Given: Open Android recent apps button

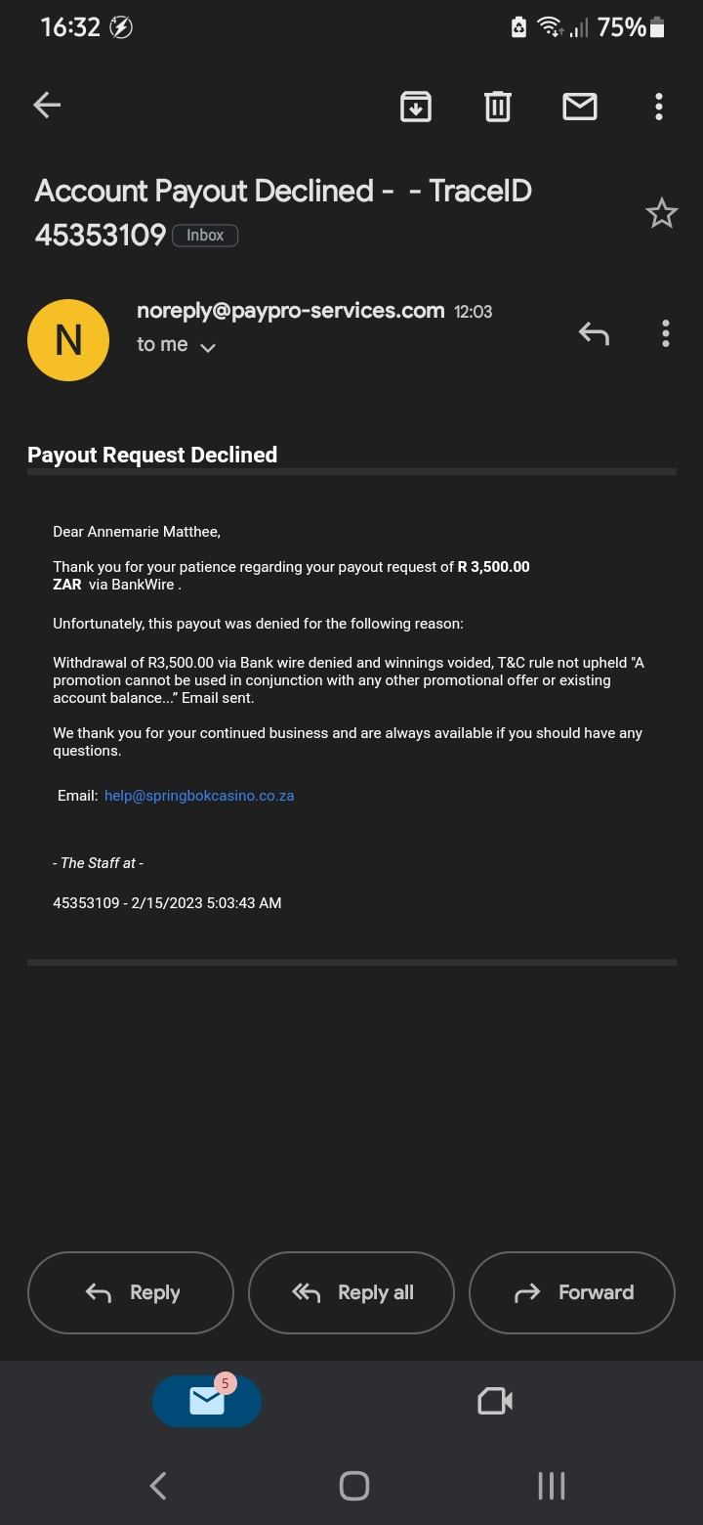Looking at the screenshot, I should [551, 1486].
